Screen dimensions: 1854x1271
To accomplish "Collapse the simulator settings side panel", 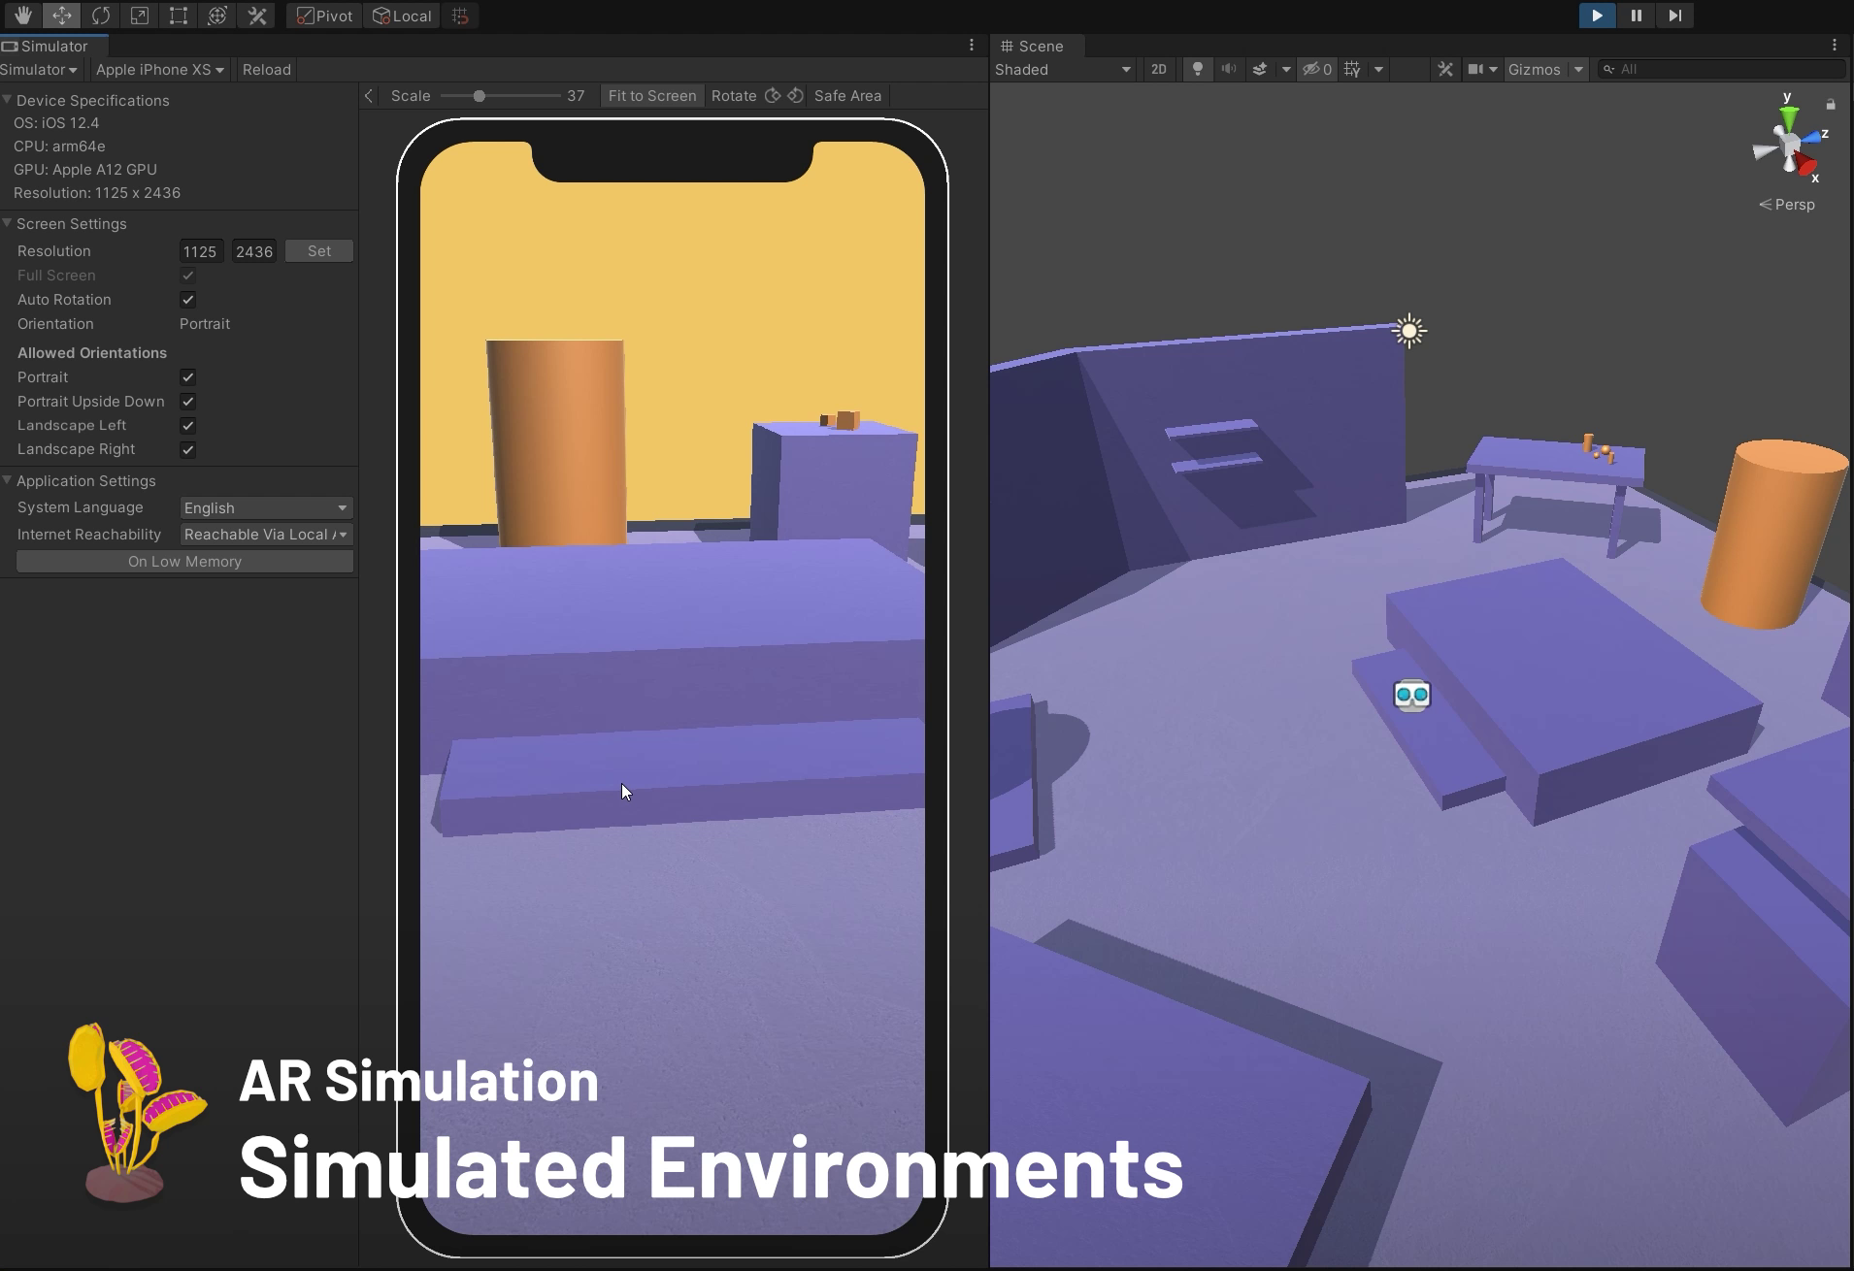I will [369, 95].
